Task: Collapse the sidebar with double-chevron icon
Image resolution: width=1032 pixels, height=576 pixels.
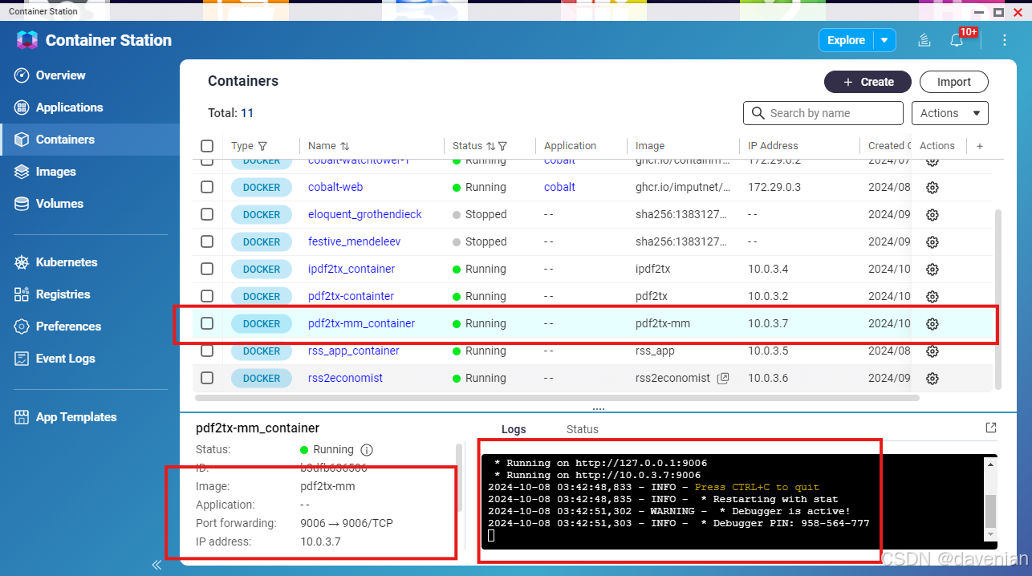Action: (x=156, y=565)
